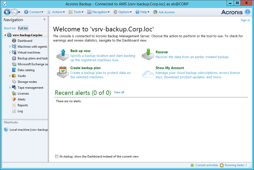Viewport: 254px width, 170px height.
Task: Expand the Machines with agents node
Action: [x=10, y=47]
